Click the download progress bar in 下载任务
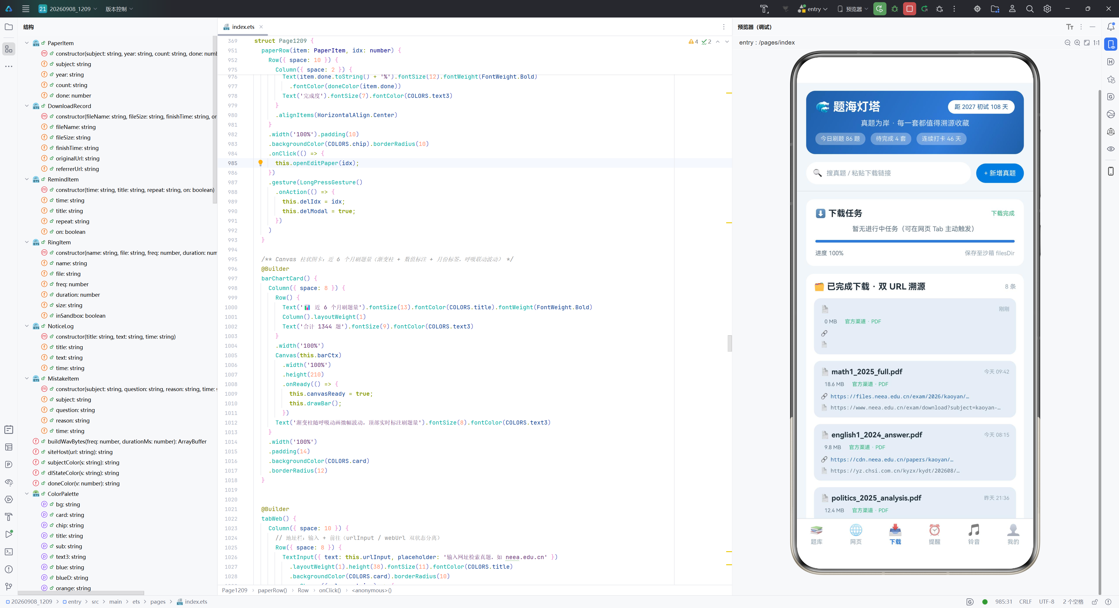The height and width of the screenshot is (608, 1119). [914, 241]
